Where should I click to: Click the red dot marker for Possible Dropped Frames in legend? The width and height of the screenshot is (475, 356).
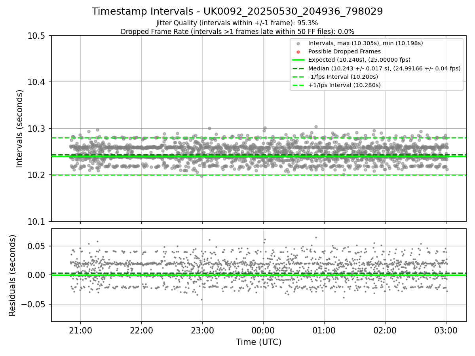tap(298, 52)
